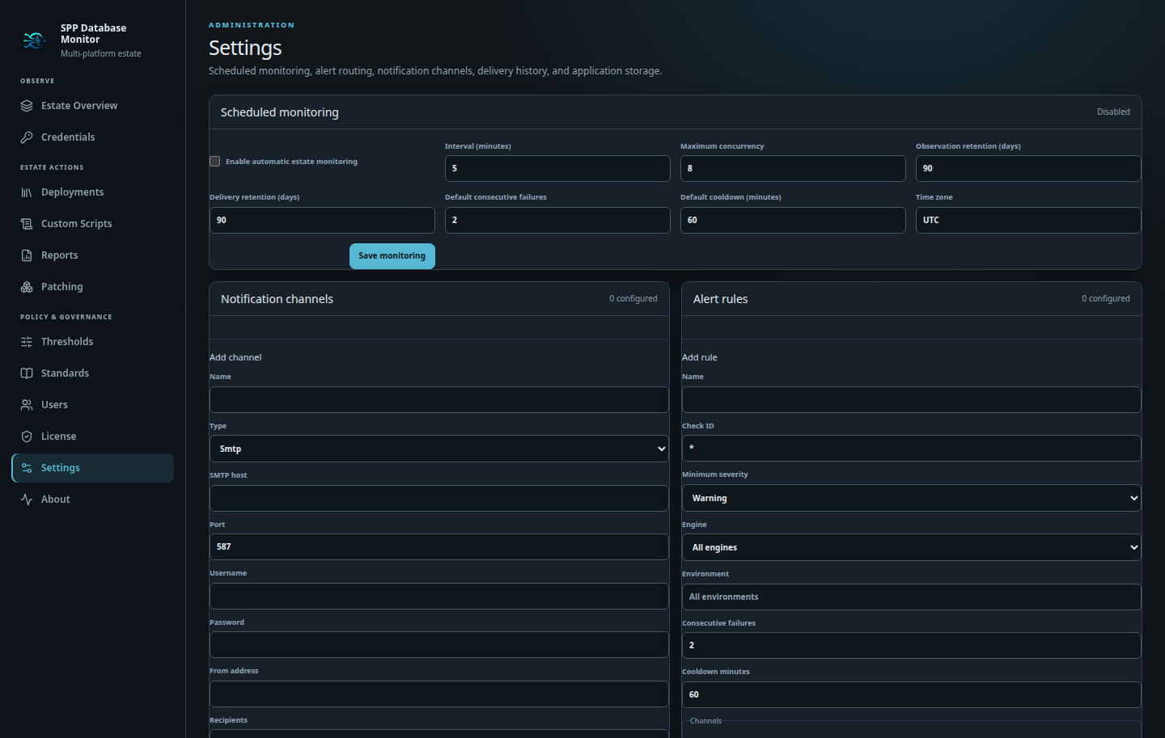Click the Credentials key icon

pyautogui.click(x=27, y=137)
